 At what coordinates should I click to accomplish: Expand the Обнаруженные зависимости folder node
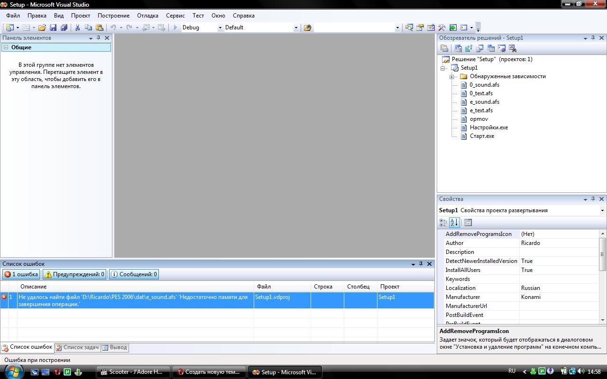coord(452,76)
